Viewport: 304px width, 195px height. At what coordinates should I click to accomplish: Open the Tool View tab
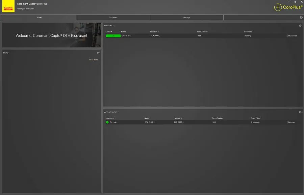point(113,17)
